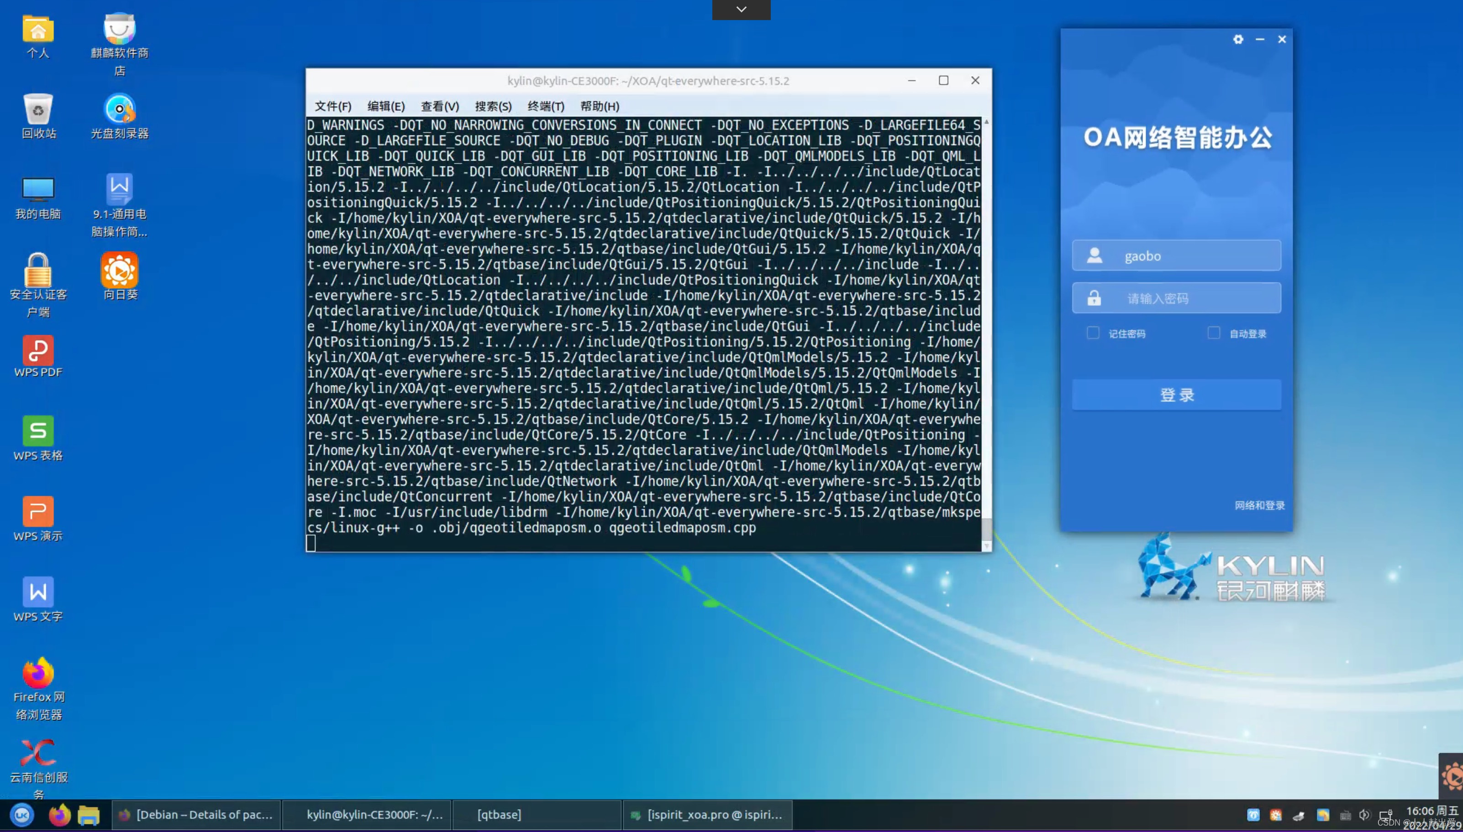Open 网络和登录 settings link

pyautogui.click(x=1259, y=505)
